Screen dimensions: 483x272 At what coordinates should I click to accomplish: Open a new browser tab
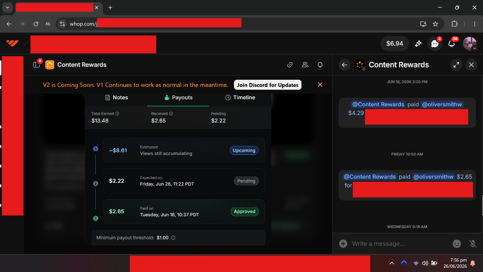110,8
